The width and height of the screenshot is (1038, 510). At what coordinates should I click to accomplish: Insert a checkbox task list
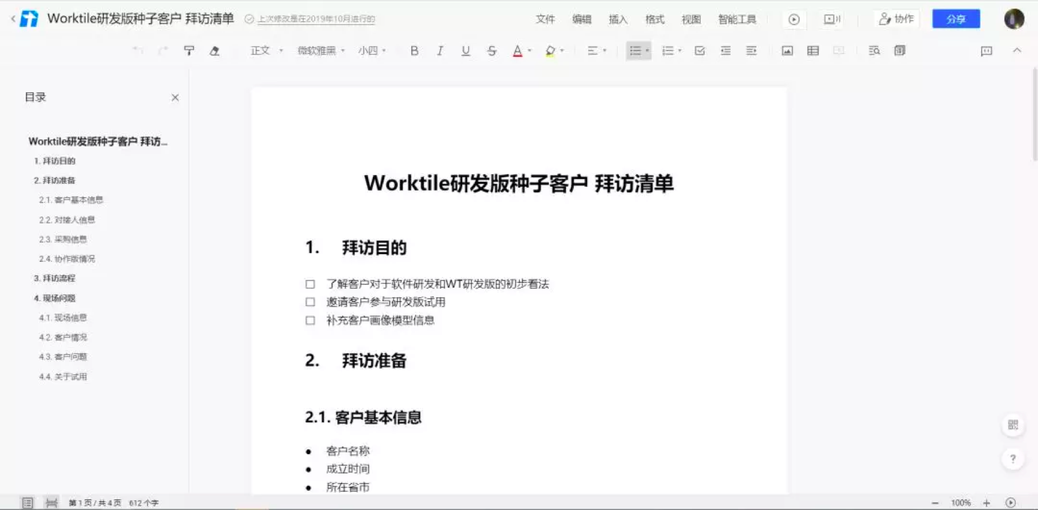700,51
